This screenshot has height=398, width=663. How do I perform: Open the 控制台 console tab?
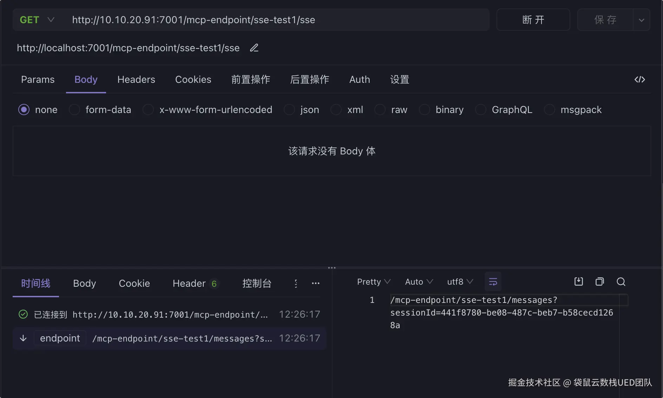(257, 283)
